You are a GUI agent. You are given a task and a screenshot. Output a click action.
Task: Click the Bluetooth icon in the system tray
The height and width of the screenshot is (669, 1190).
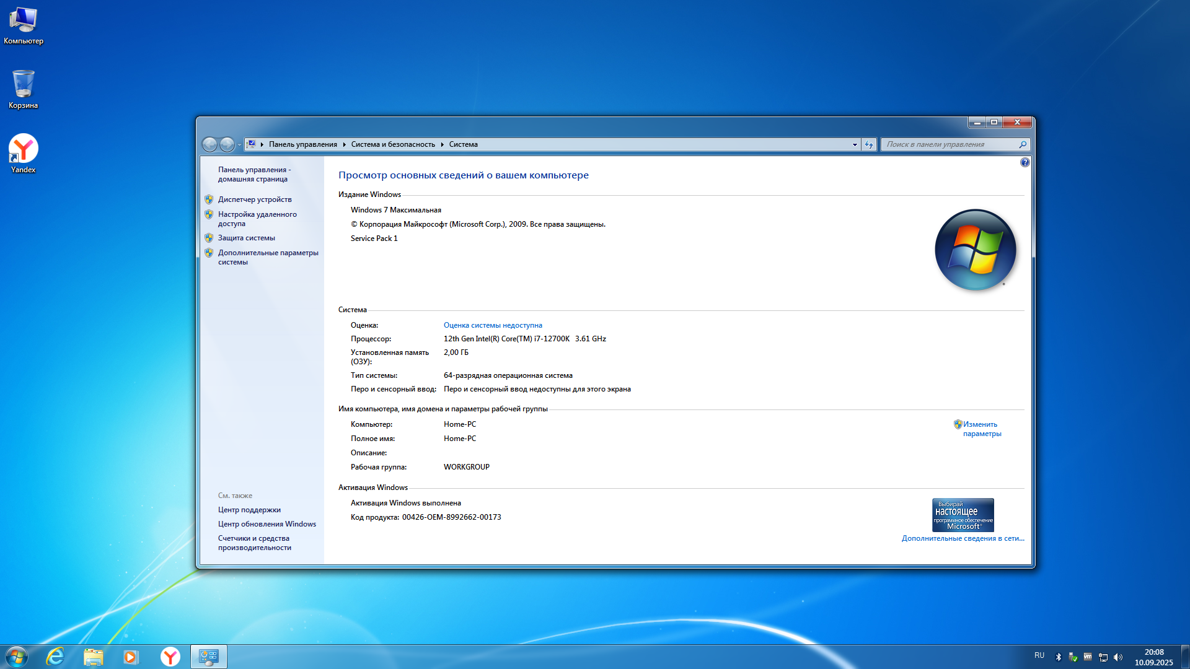pyautogui.click(x=1059, y=657)
